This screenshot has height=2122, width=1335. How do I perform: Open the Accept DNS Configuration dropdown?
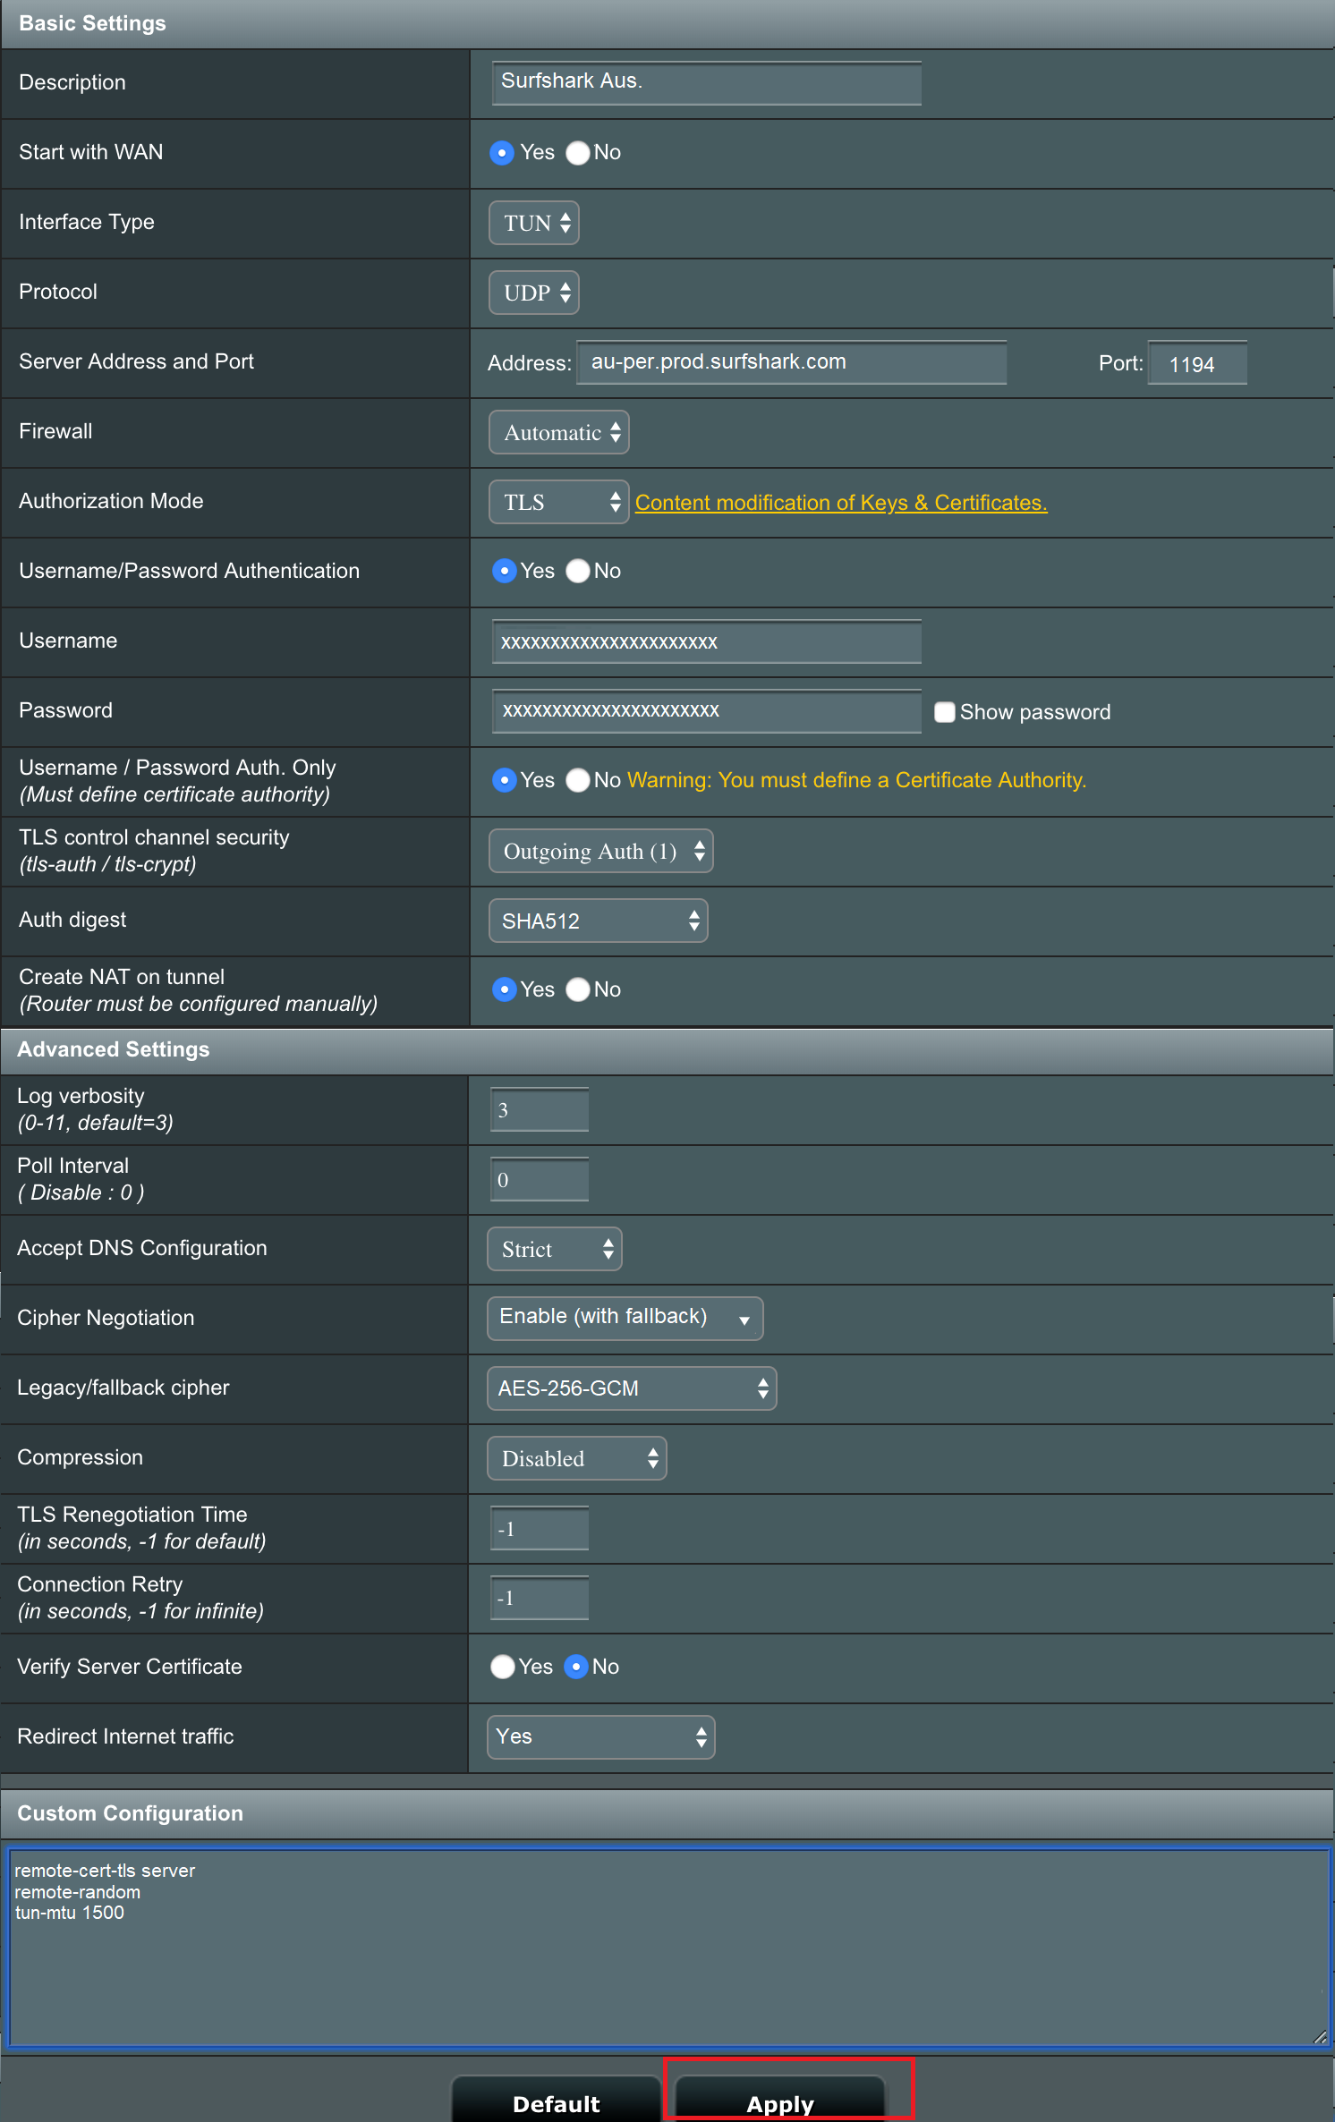554,1250
